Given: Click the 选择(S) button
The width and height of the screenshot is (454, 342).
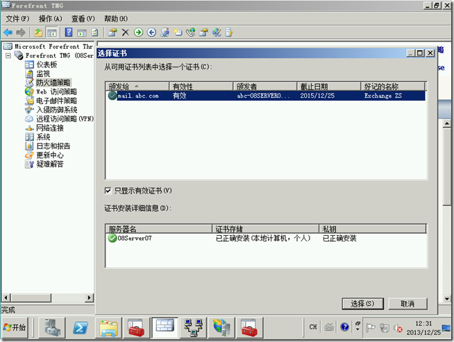Looking at the screenshot, I should pyautogui.click(x=362, y=304).
